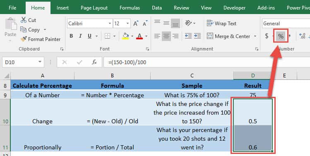Click the Orientation text angle icon
The height and width of the screenshot is (156, 310).
[x=188, y=23]
